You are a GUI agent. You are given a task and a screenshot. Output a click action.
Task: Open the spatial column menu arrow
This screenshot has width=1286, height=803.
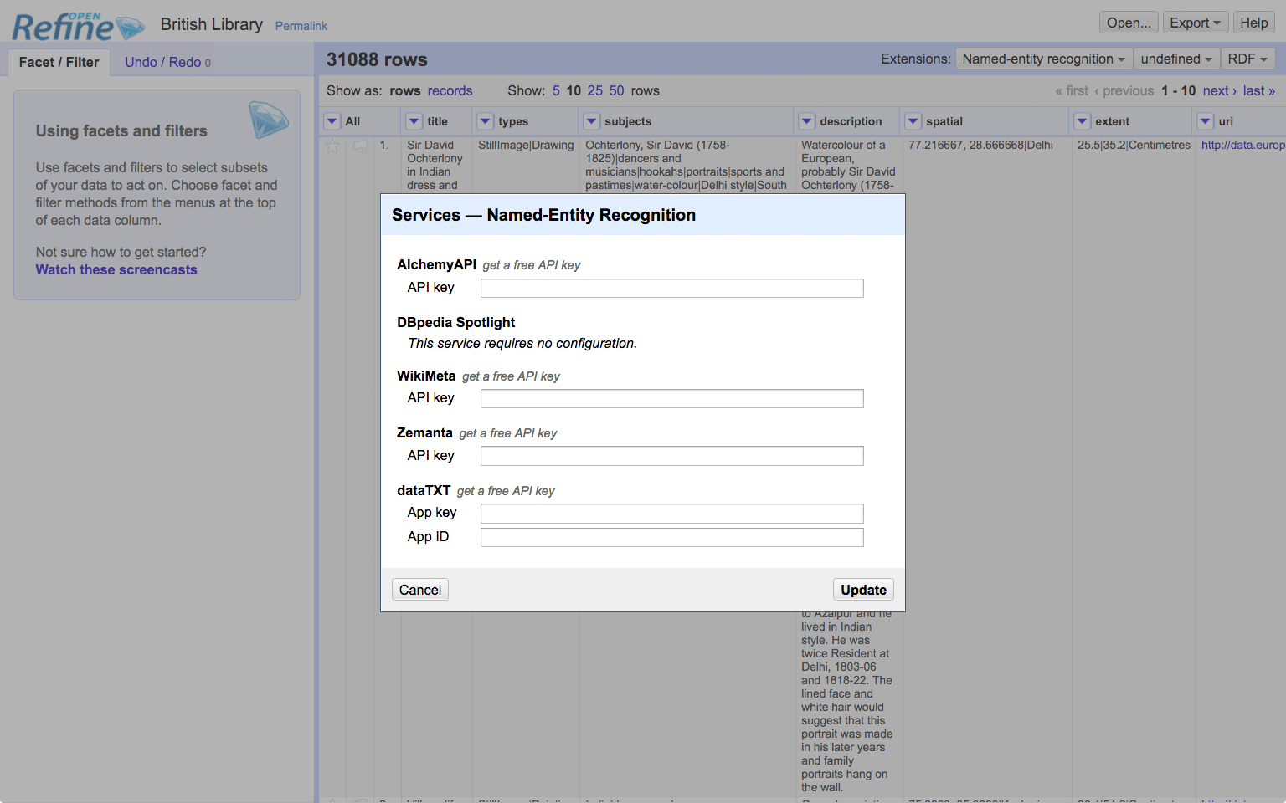coord(913,121)
